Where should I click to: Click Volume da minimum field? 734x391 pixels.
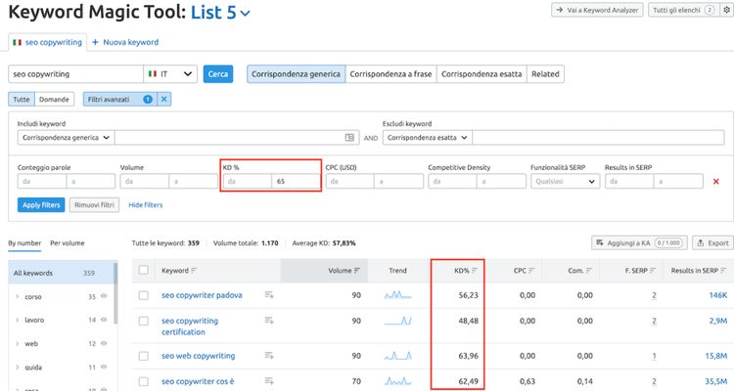pos(145,181)
